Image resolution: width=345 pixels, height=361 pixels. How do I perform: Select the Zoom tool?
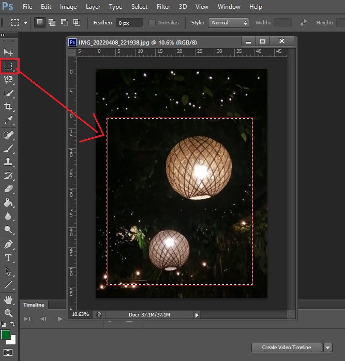[x=8, y=313]
